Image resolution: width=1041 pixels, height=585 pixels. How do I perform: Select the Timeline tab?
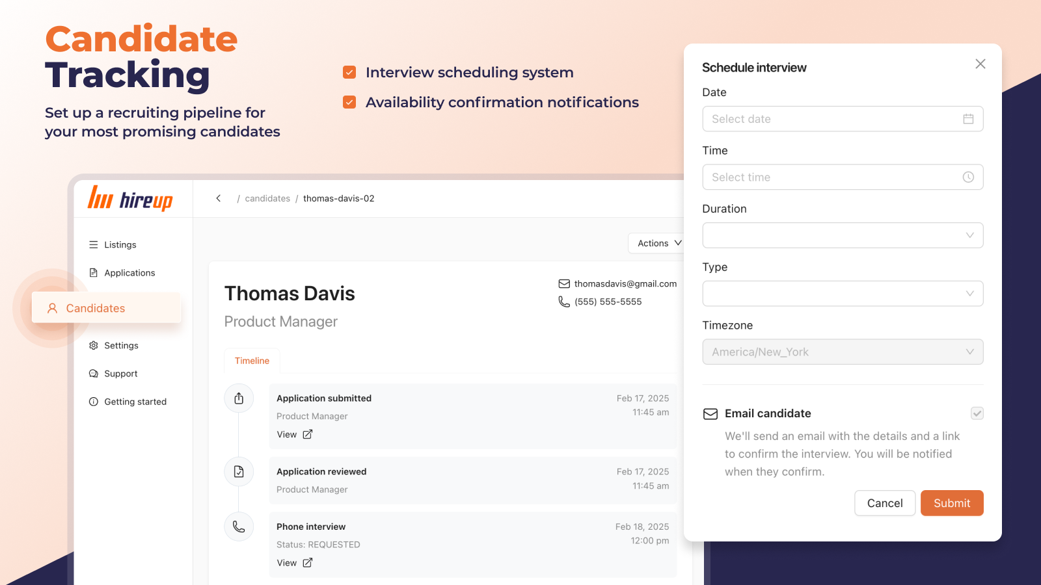coord(252,361)
